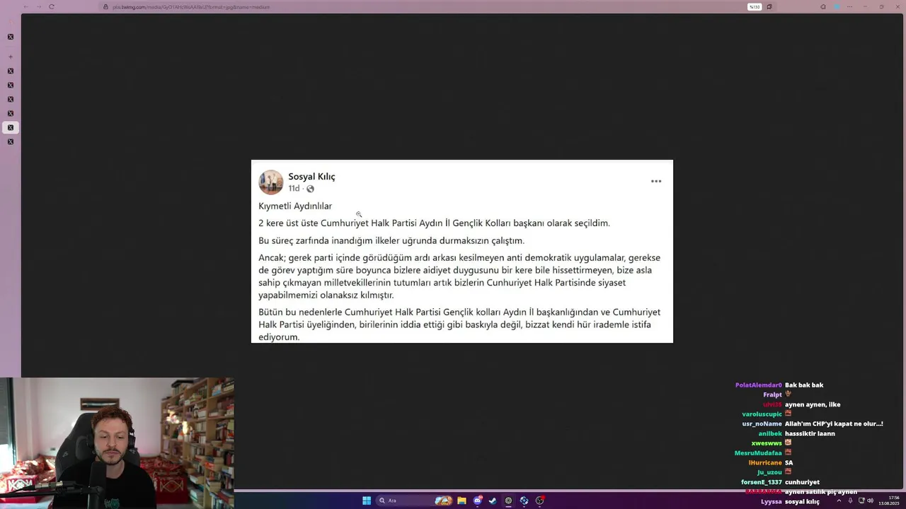Screen dimensions: 906x509
Task: Click the Sosyal Kılıç profile avatar
Action: (270, 182)
